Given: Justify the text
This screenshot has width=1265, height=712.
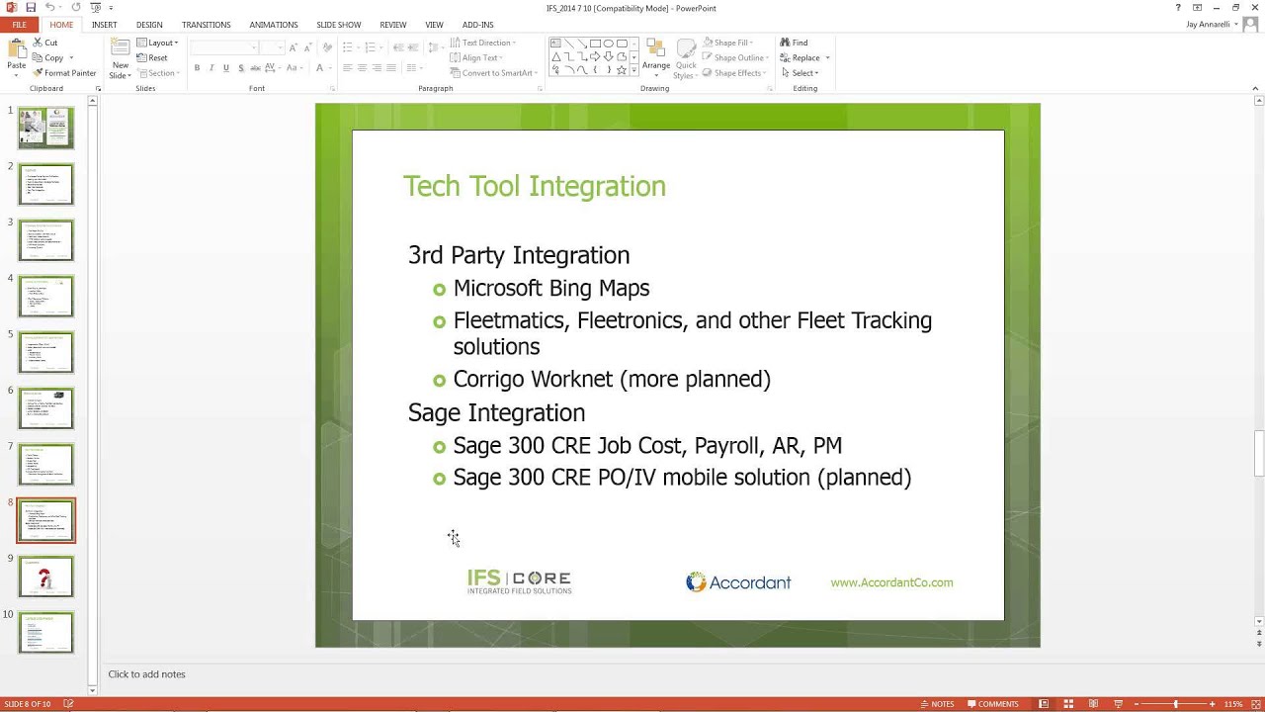Looking at the screenshot, I should pos(391,68).
